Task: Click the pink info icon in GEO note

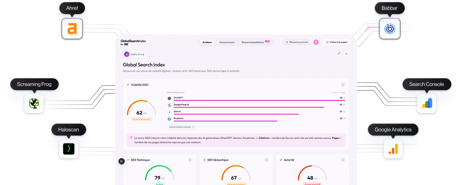Action: (131, 137)
